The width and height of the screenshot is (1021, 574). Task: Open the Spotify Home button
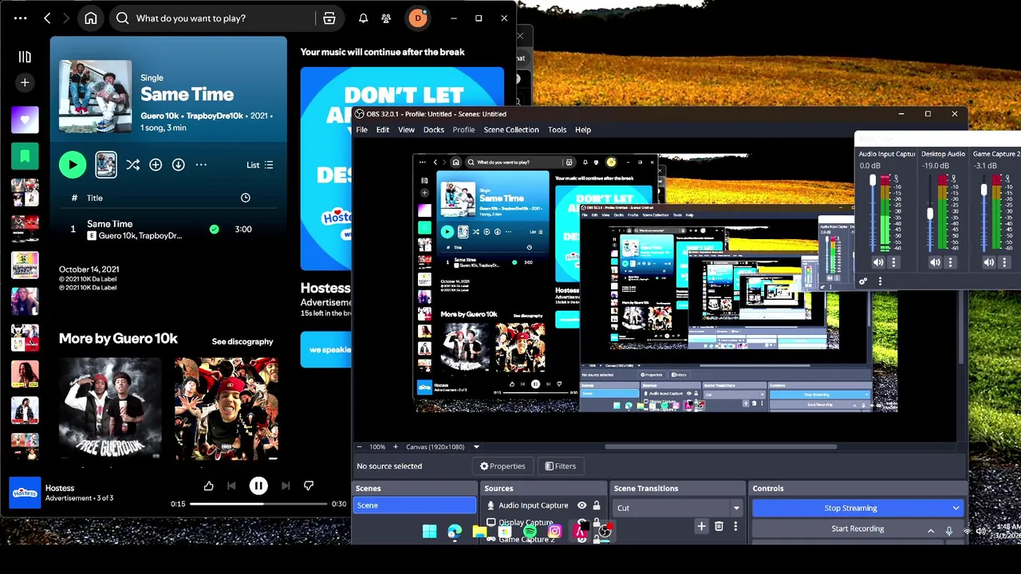[91, 18]
